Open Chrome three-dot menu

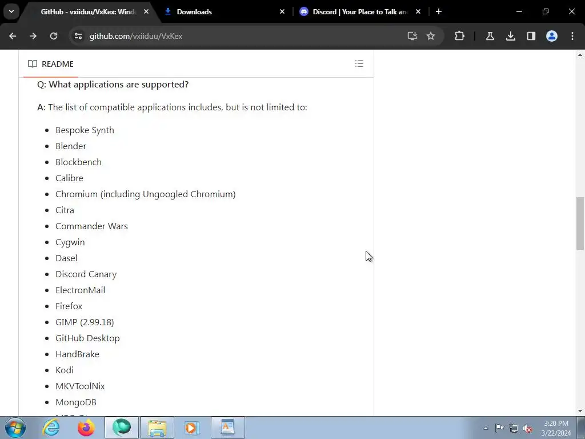pyautogui.click(x=572, y=36)
